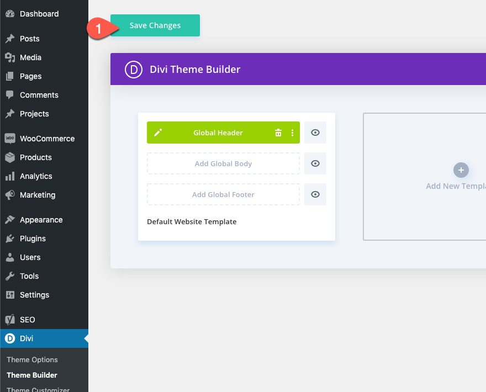Expand the Appearance menu
The image size is (486, 392).
41,219
